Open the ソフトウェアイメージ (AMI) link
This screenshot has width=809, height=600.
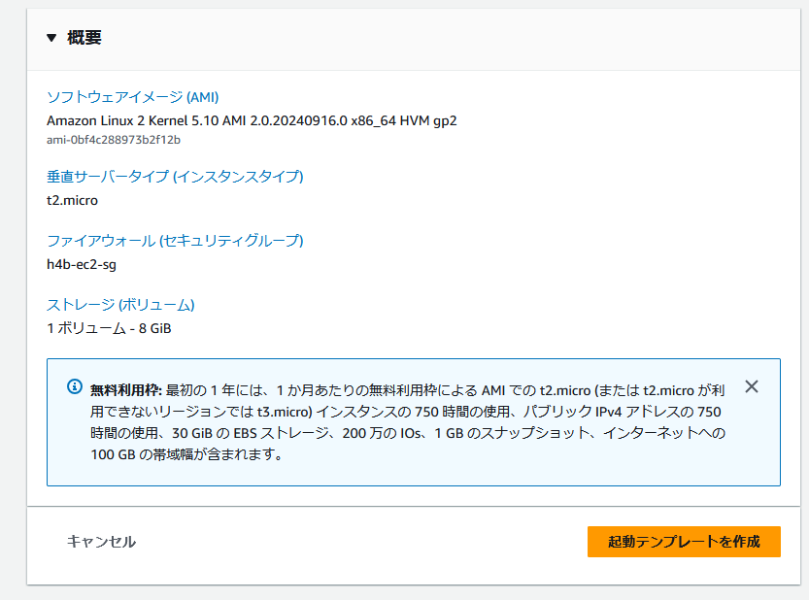coord(133,97)
